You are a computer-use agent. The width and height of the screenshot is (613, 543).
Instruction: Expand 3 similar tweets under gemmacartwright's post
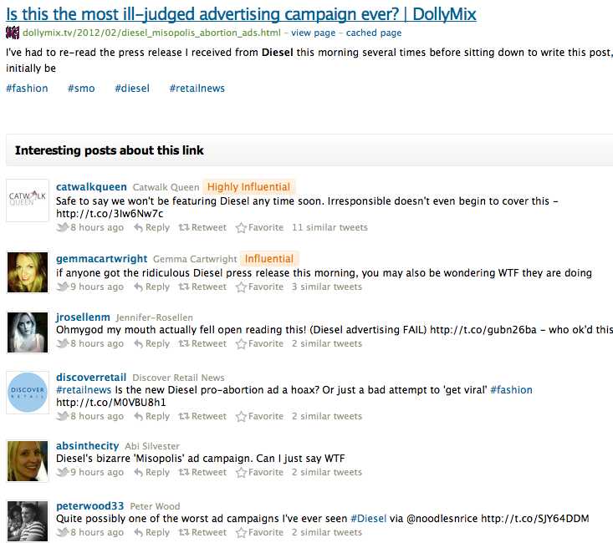tap(327, 287)
